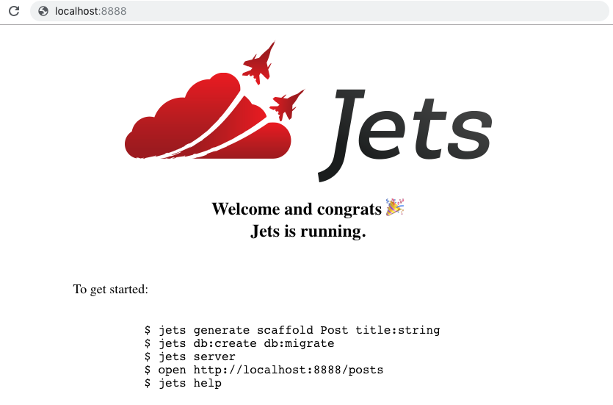Reload the page with the refresh icon

pyautogui.click(x=14, y=11)
